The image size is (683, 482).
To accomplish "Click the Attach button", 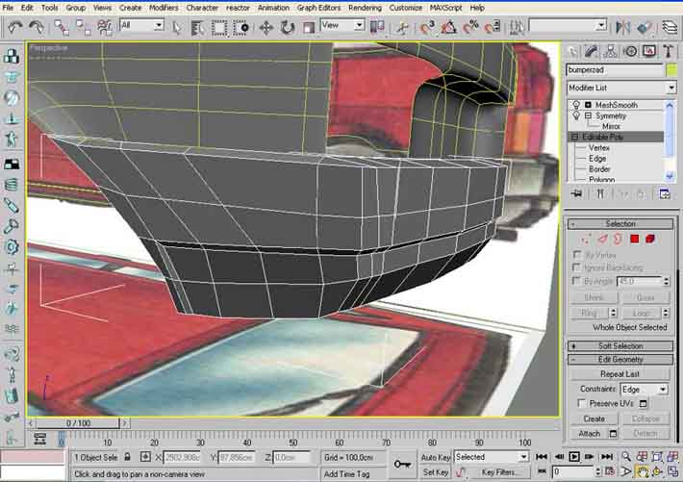I will click(590, 433).
